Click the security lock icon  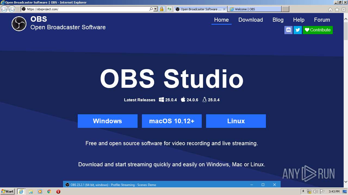pos(161,9)
